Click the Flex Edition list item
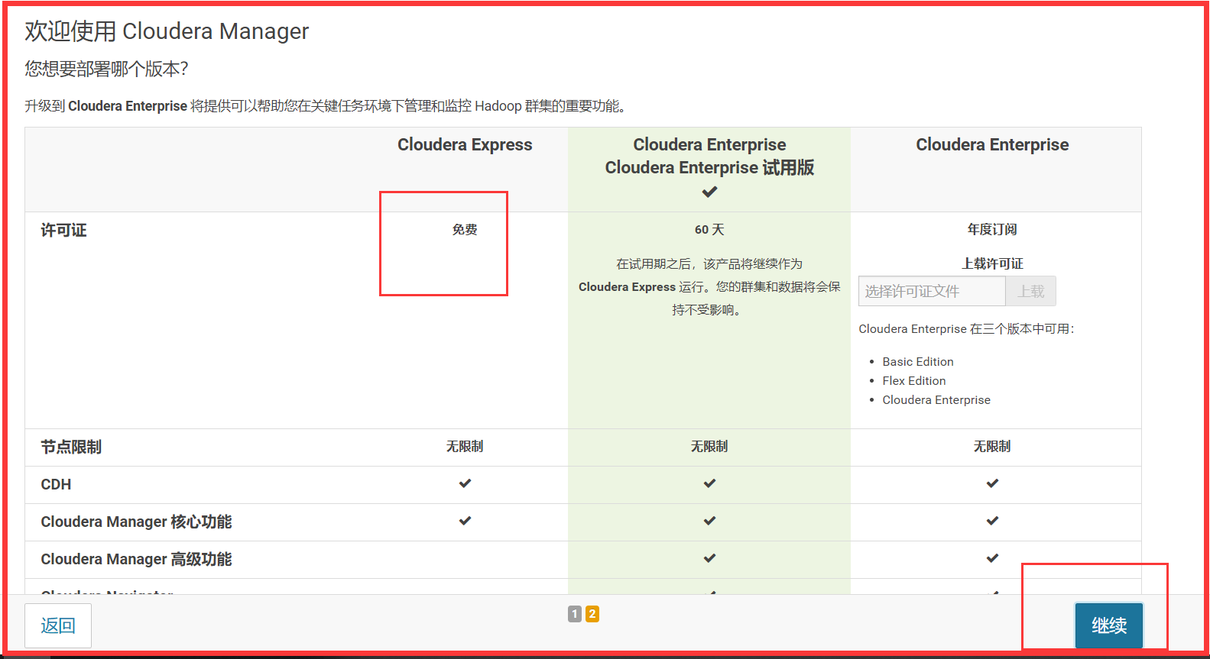 [x=914, y=380]
